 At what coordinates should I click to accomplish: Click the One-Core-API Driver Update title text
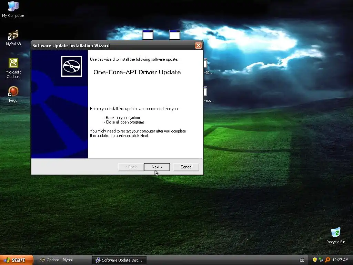click(x=137, y=72)
